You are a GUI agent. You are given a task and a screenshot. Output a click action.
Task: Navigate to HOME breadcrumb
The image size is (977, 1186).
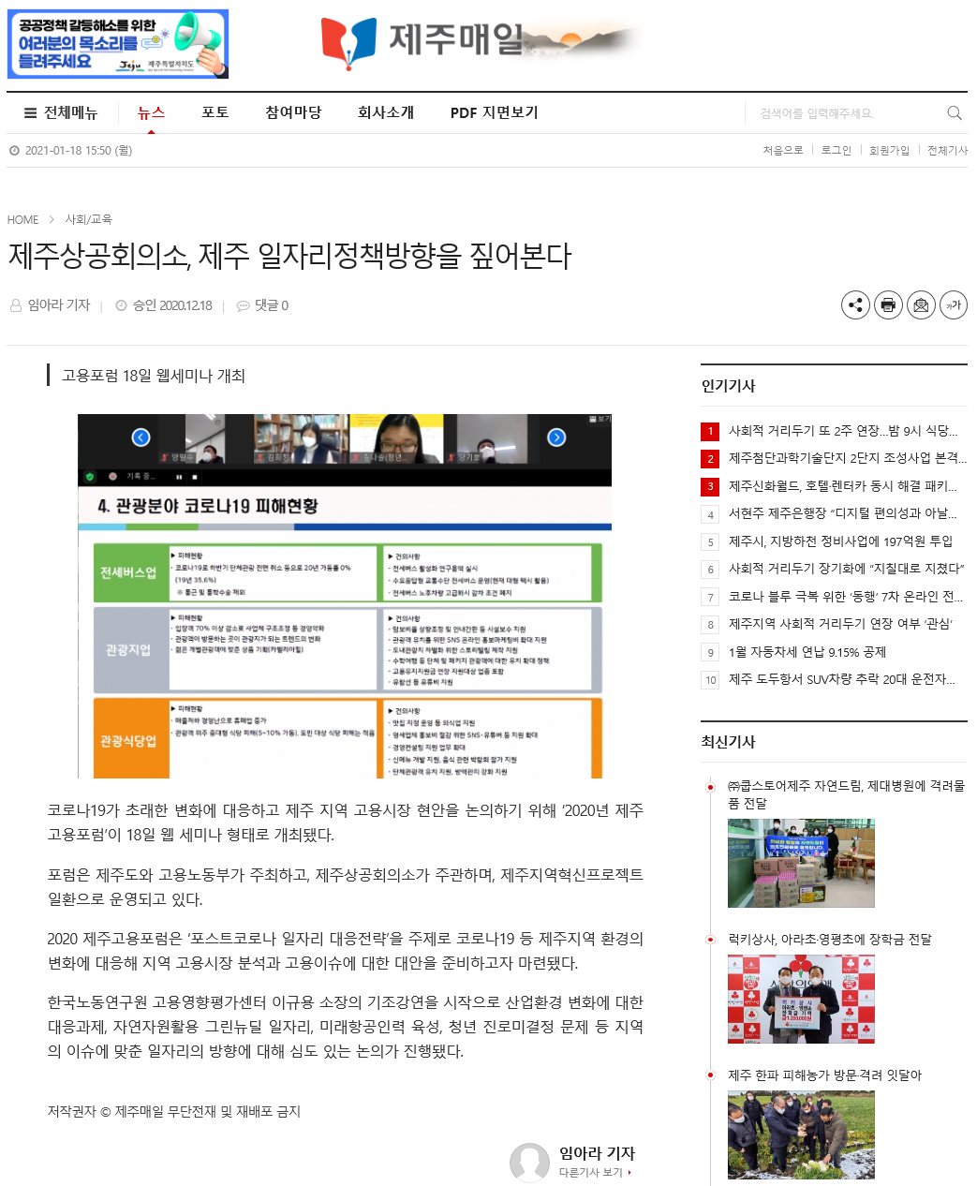tap(22, 219)
